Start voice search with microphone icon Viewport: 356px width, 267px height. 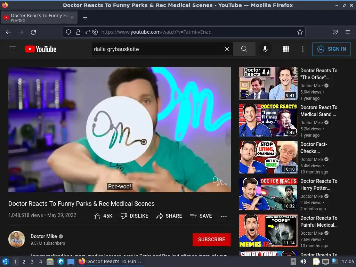pos(265,49)
